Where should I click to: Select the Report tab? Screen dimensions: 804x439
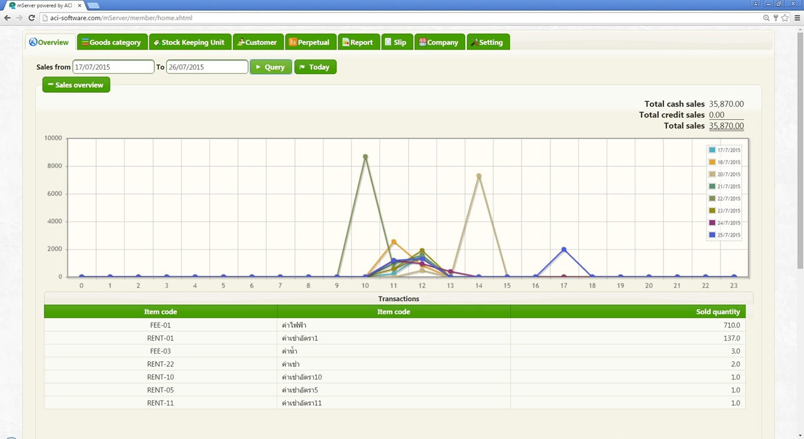tap(358, 42)
